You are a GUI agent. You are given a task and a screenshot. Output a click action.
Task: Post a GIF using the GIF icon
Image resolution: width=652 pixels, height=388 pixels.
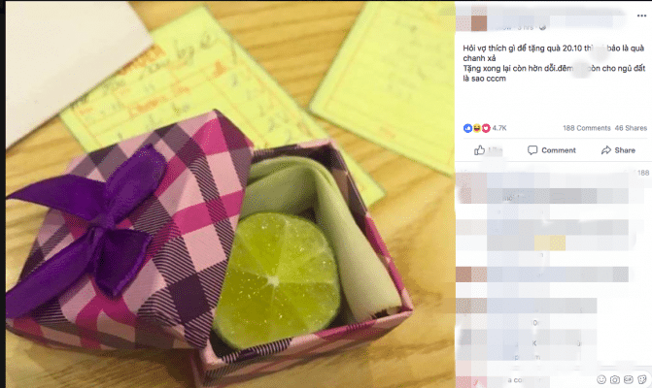click(629, 379)
